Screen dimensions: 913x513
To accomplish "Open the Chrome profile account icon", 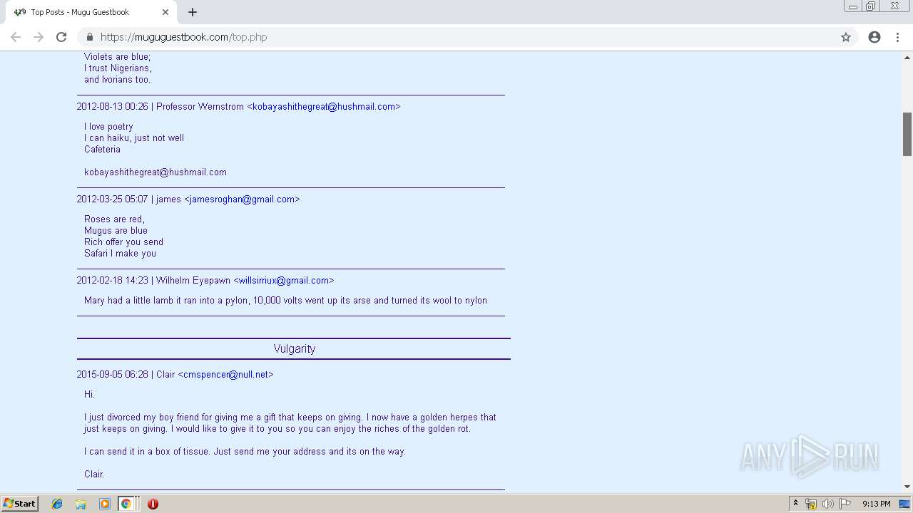I will point(874,37).
